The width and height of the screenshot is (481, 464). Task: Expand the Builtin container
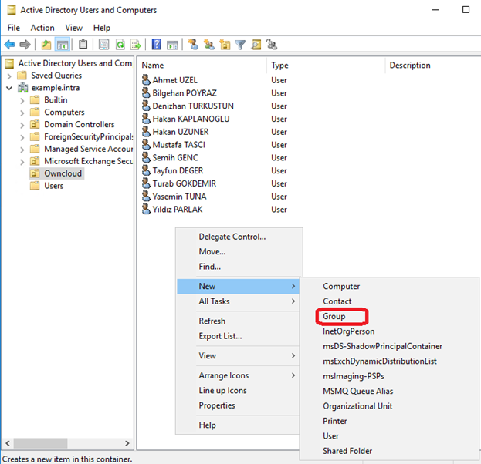(22, 100)
